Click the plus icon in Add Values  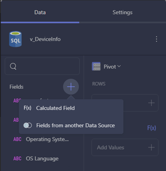pos(151,147)
